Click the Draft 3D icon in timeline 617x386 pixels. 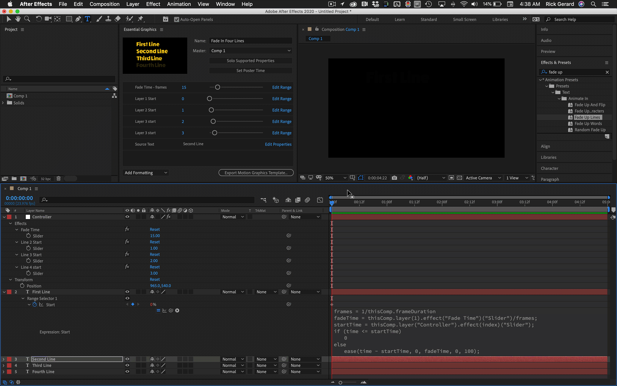coord(276,200)
